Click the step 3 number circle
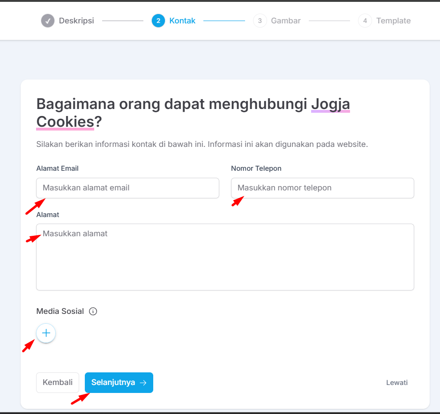 260,21
